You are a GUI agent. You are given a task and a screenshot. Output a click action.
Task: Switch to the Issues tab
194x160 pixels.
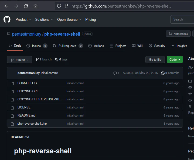(x=37, y=46)
